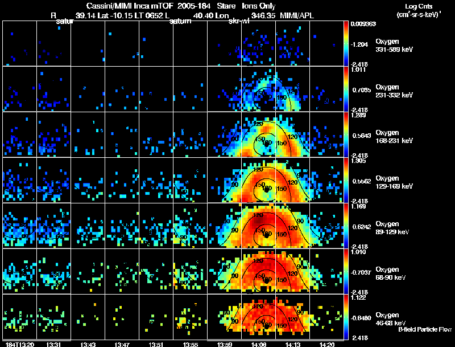Click the "LT 0652" local time value
This screenshot has width=455, height=347.
pyautogui.click(x=148, y=15)
